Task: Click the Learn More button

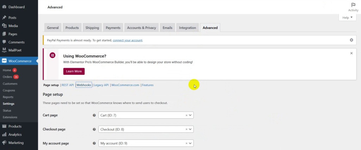Action: click(74, 71)
